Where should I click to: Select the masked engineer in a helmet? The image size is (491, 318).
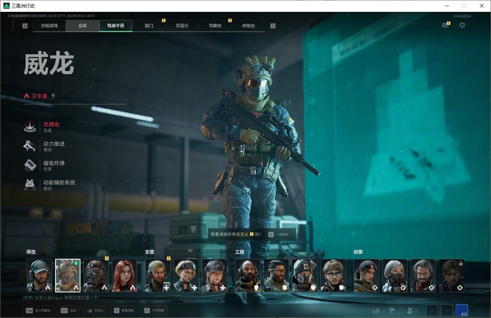click(x=304, y=276)
